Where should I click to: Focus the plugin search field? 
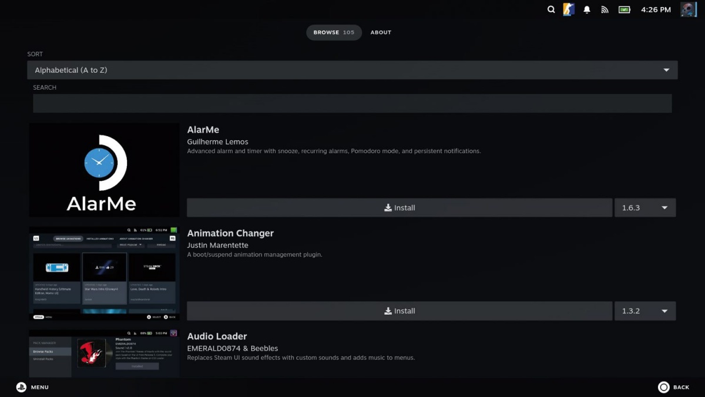tap(352, 103)
